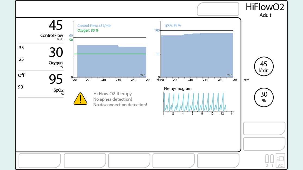Select the round 30 % oxygen control
The width and height of the screenshot is (303, 170).
coord(264,97)
